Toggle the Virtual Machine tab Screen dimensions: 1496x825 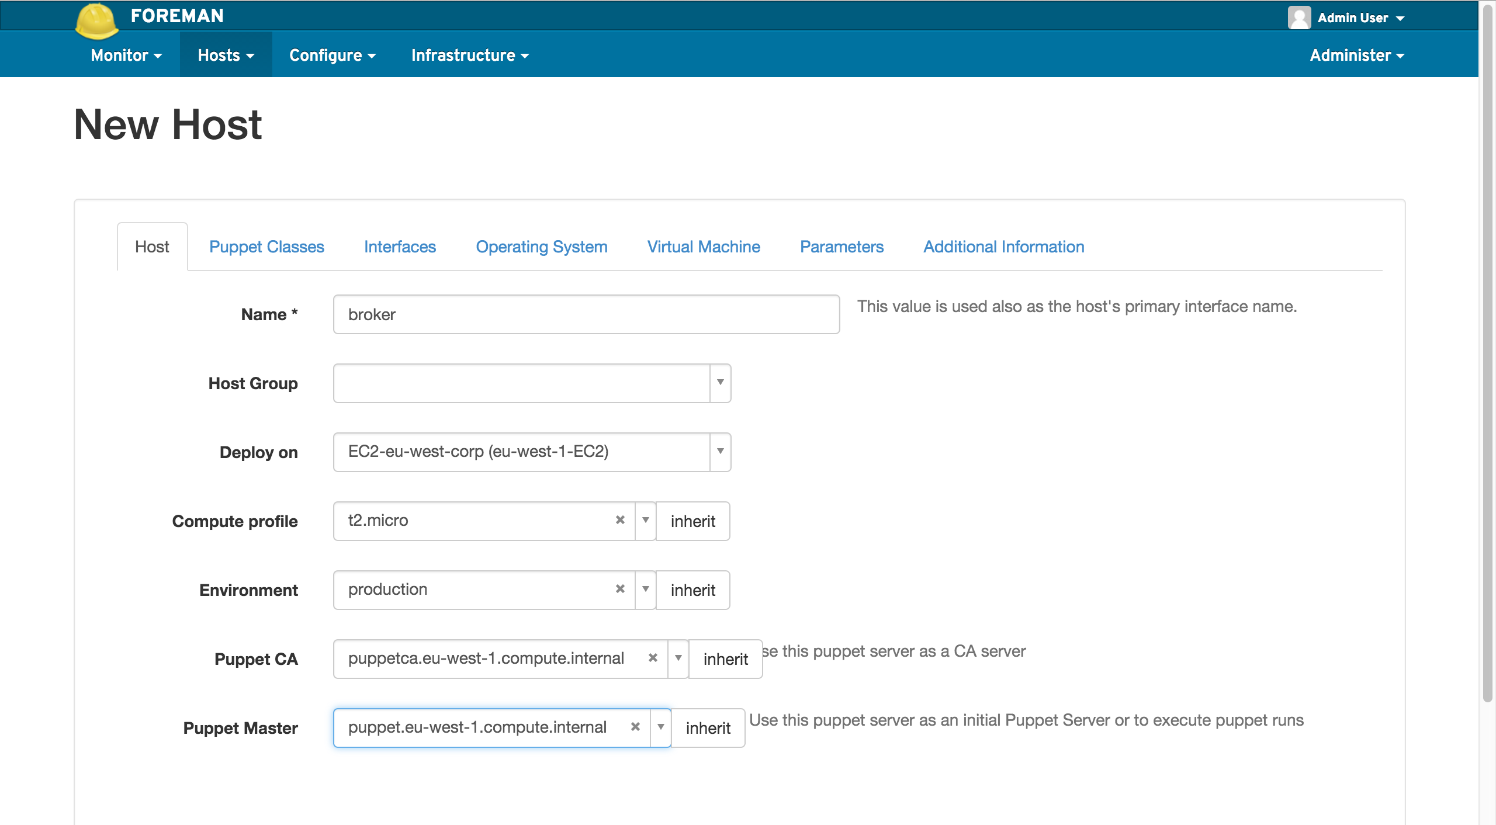point(704,247)
